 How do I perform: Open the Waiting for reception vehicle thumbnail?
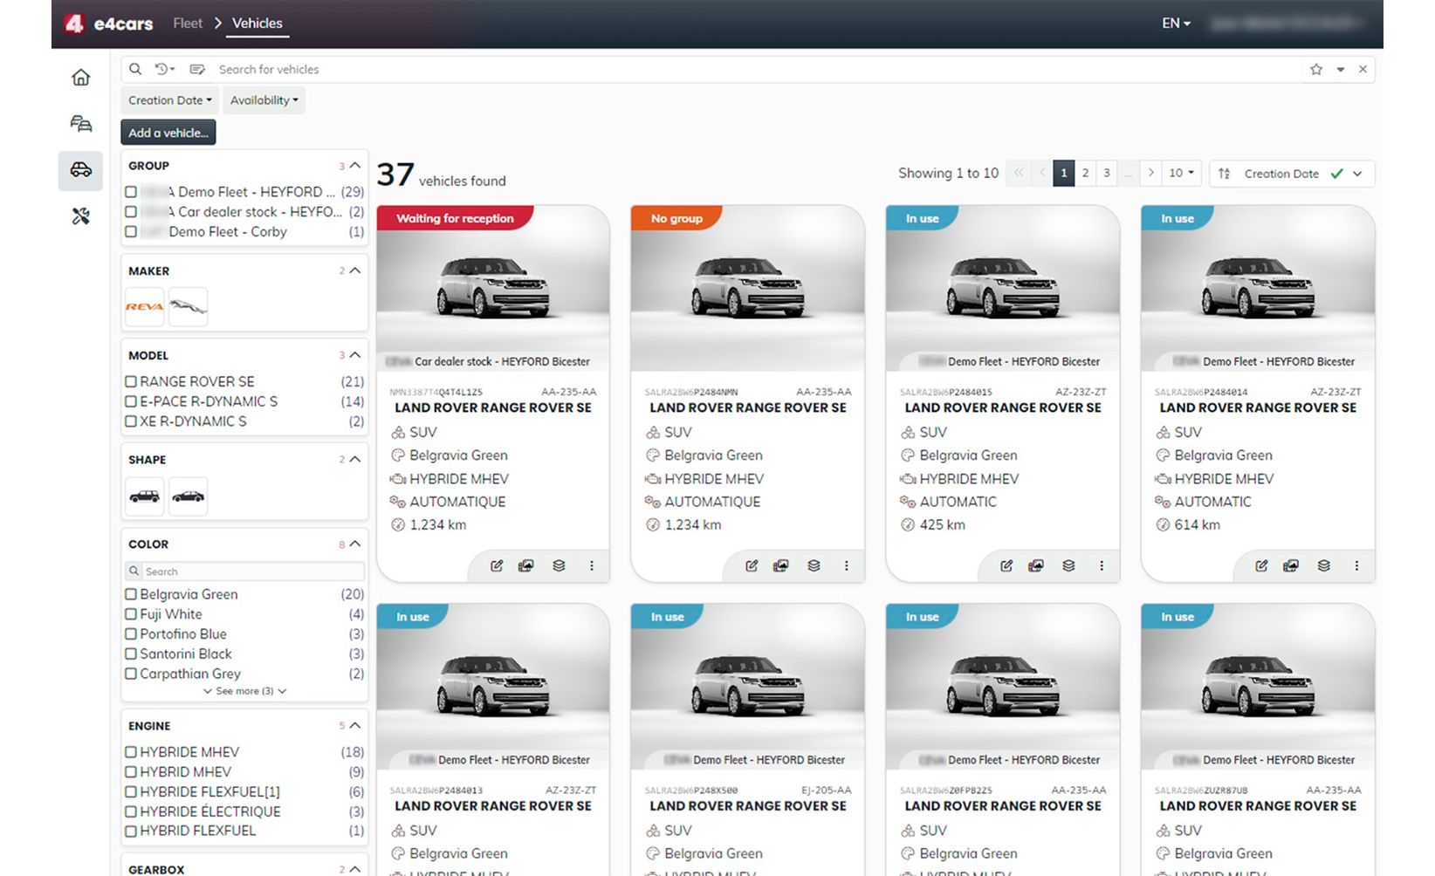[x=493, y=288]
